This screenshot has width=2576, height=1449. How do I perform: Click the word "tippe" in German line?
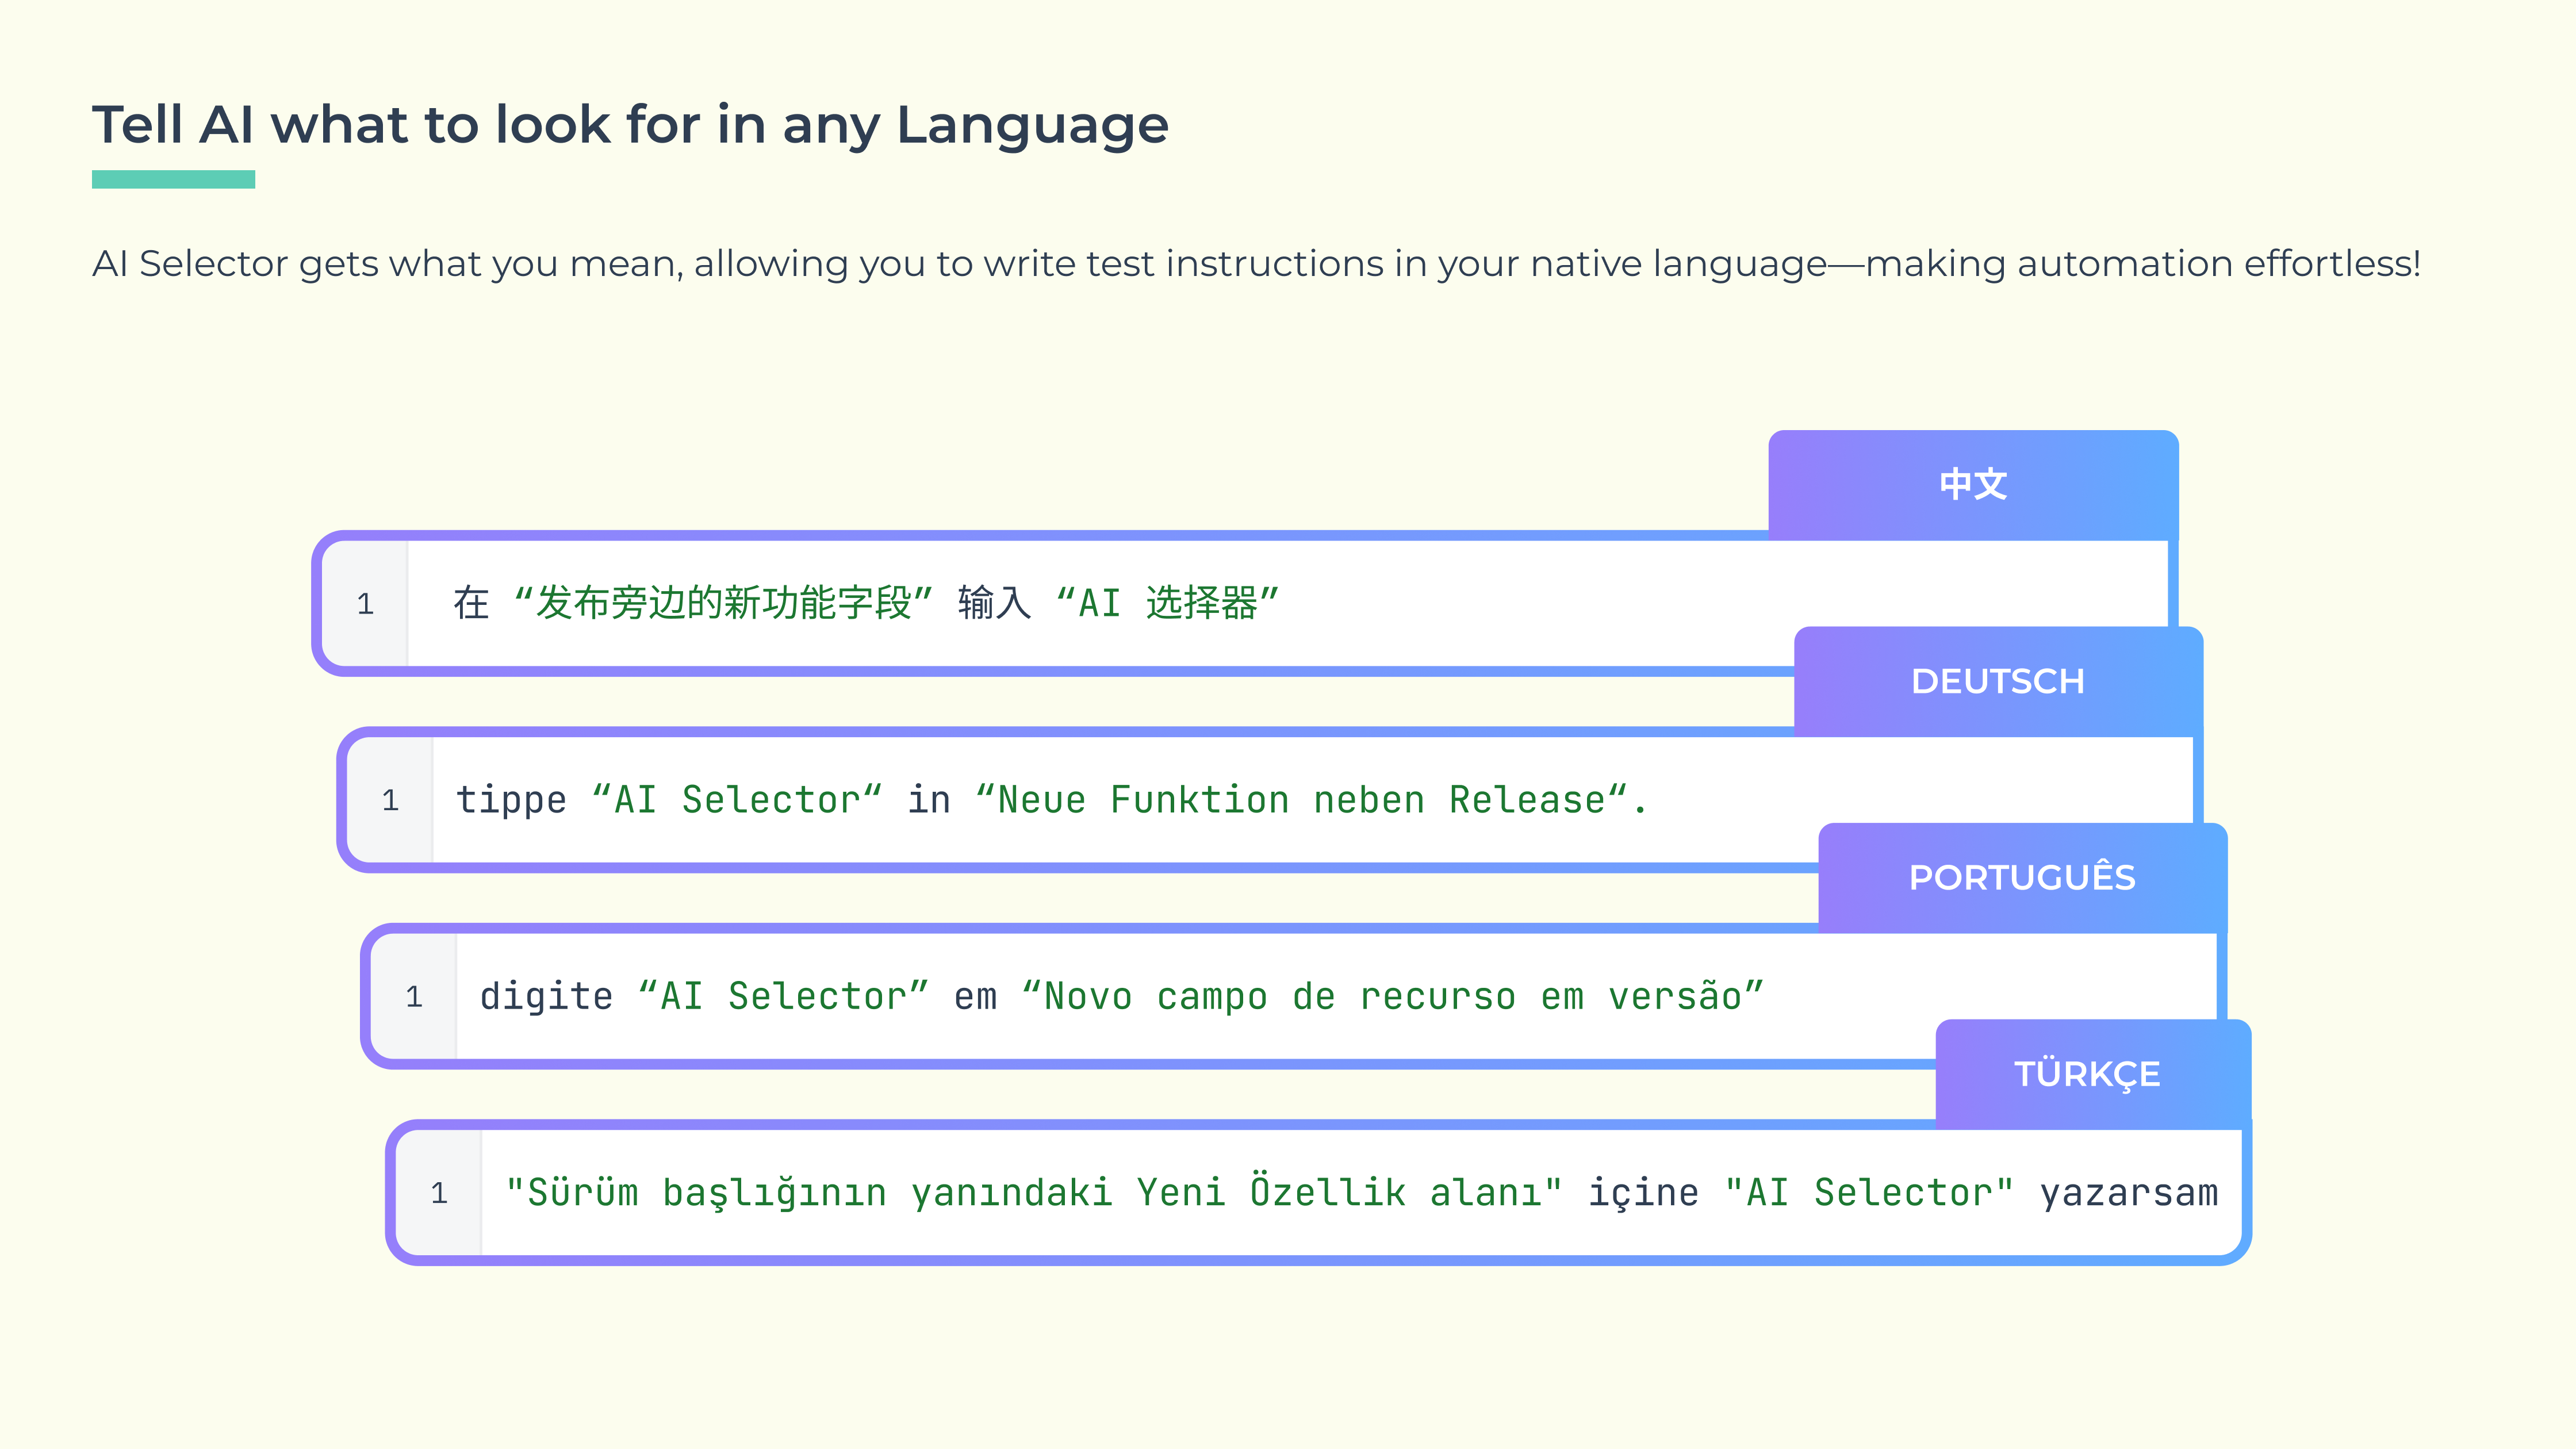pos(511,800)
